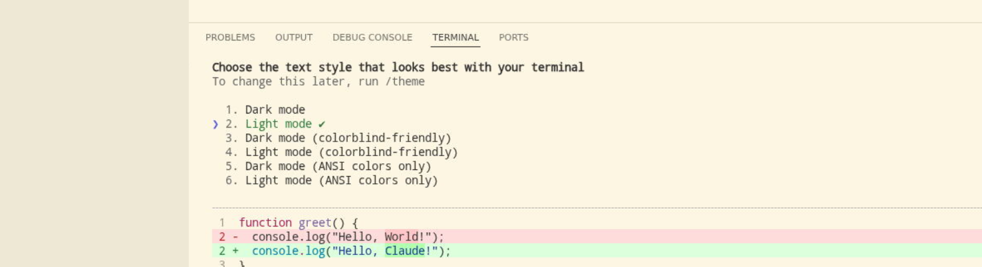Select Light mode (ANSI colors only)
982x267 pixels.
[x=341, y=181]
